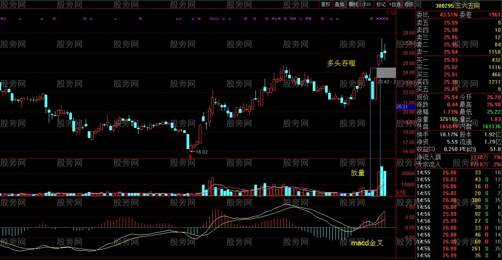
Task: Click the 现价 25.94 value
Action: 451,97
